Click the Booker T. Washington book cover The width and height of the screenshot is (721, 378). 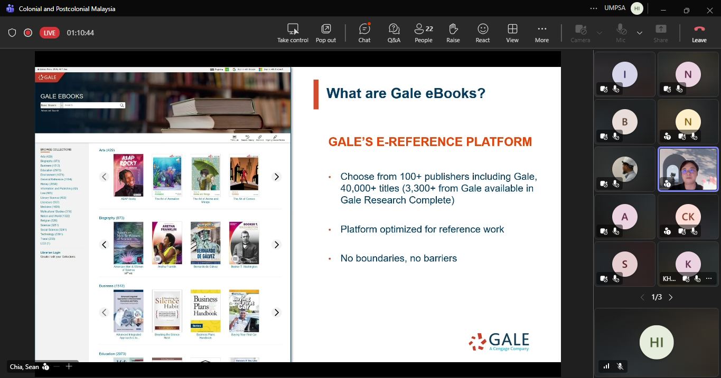244,243
